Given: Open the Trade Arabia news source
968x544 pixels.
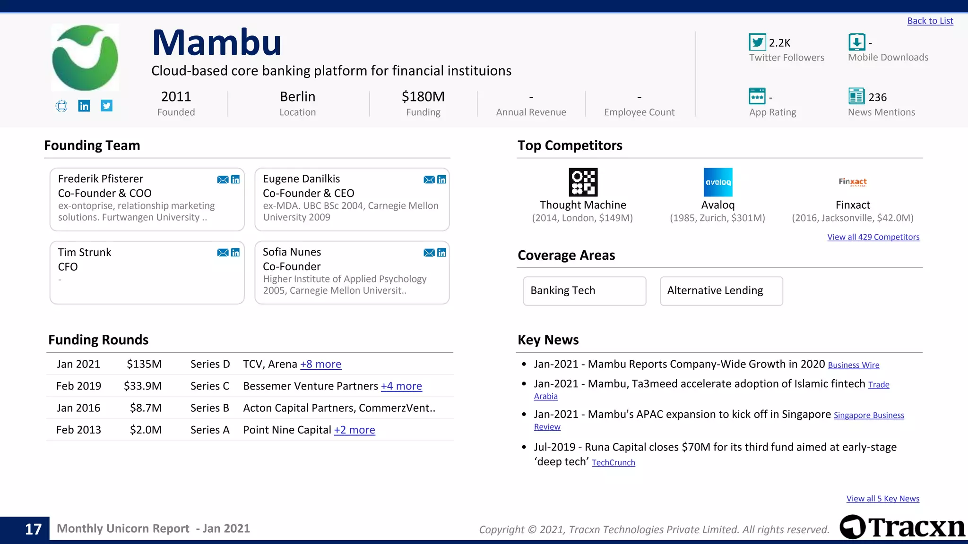Looking at the screenshot, I should (879, 385).
